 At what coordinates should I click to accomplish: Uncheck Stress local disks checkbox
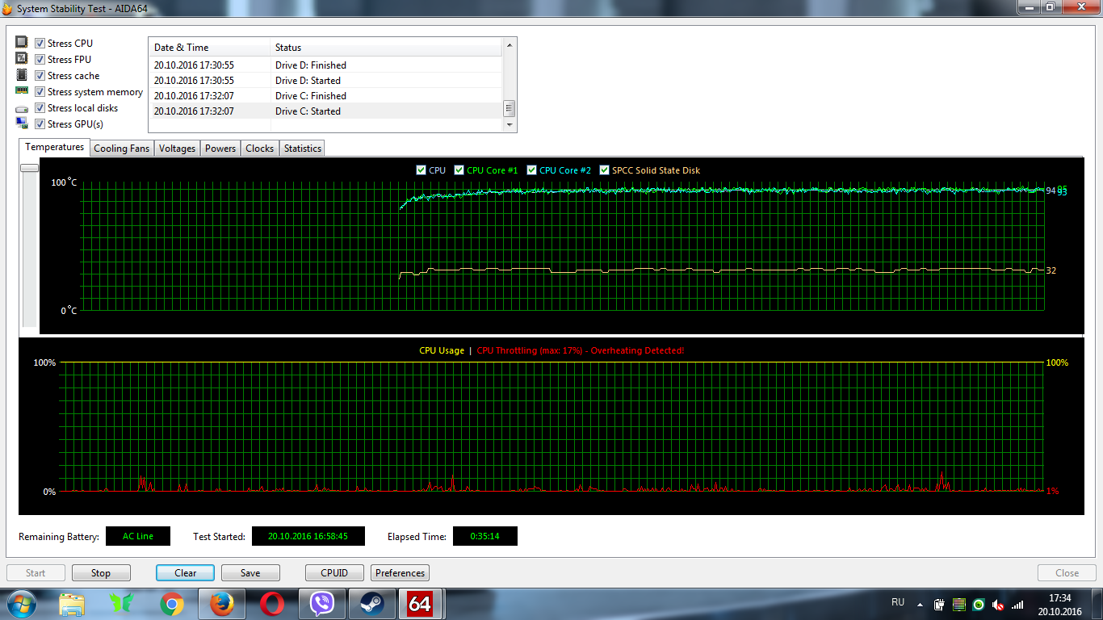[40, 108]
